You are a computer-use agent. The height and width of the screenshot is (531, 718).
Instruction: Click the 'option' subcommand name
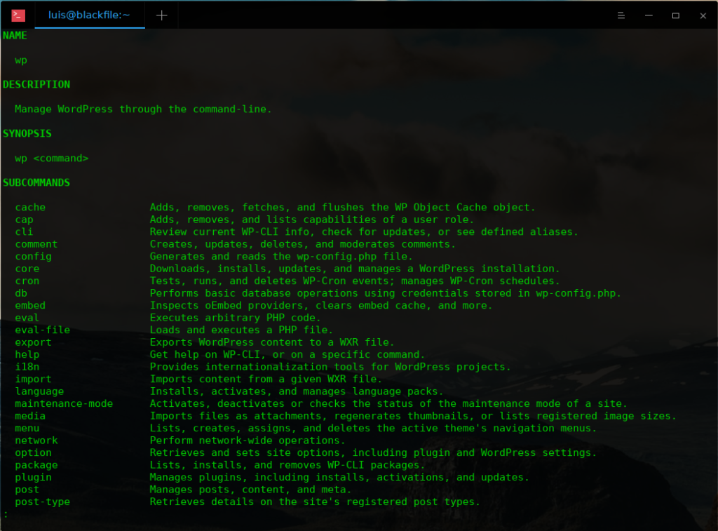(34, 453)
